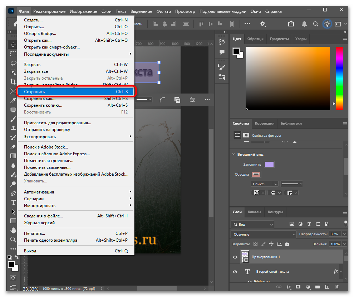Viewport: 354px width, 297px height.
Task: Open the Редактирование menu
Action: coord(49,11)
